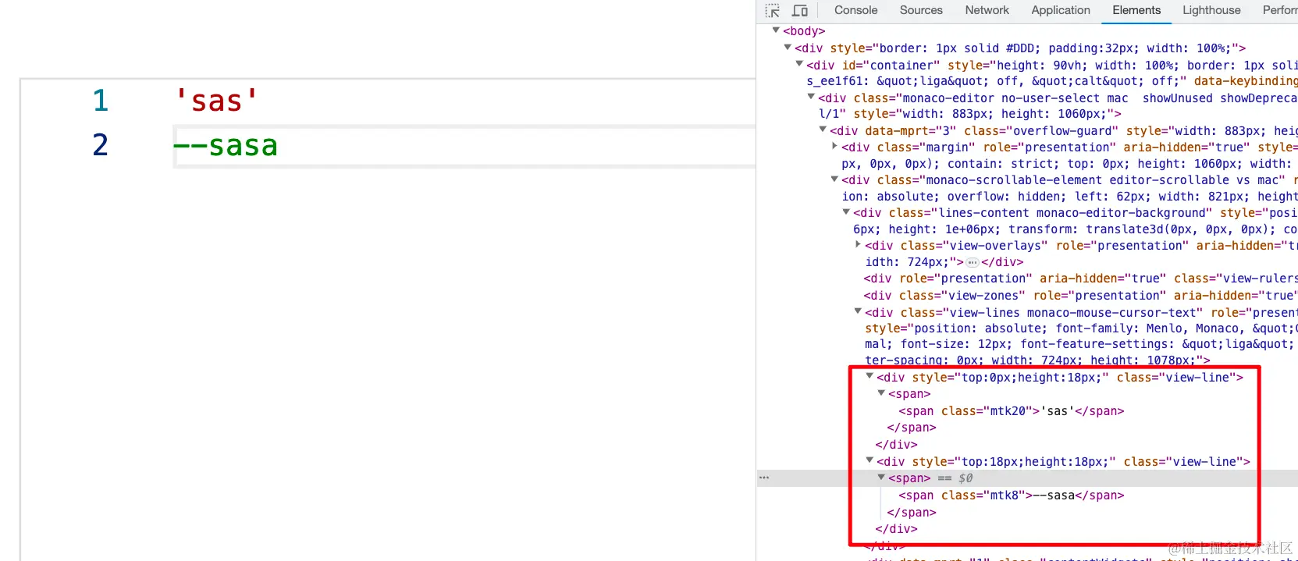Click the closing </div> tag of first view-line
The image size is (1298, 561).
point(896,445)
